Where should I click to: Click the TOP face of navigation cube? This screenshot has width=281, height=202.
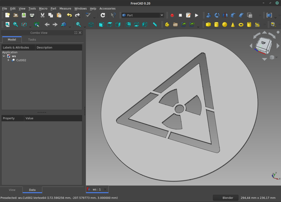pyautogui.click(x=263, y=43)
